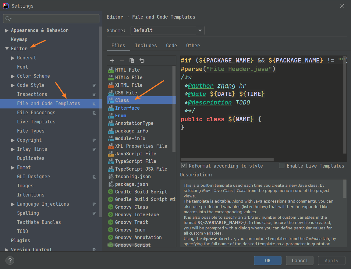Click the settings search input field
The width and height of the screenshot is (351, 269).
click(x=51, y=19)
